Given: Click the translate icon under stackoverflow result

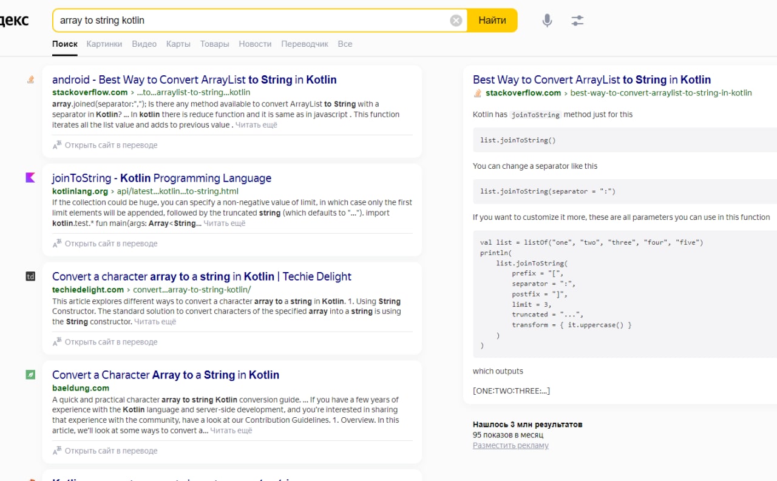Looking at the screenshot, I should pos(57,145).
